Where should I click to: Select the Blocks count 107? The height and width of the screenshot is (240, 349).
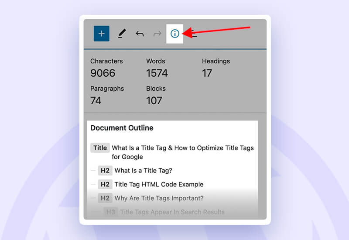point(154,101)
